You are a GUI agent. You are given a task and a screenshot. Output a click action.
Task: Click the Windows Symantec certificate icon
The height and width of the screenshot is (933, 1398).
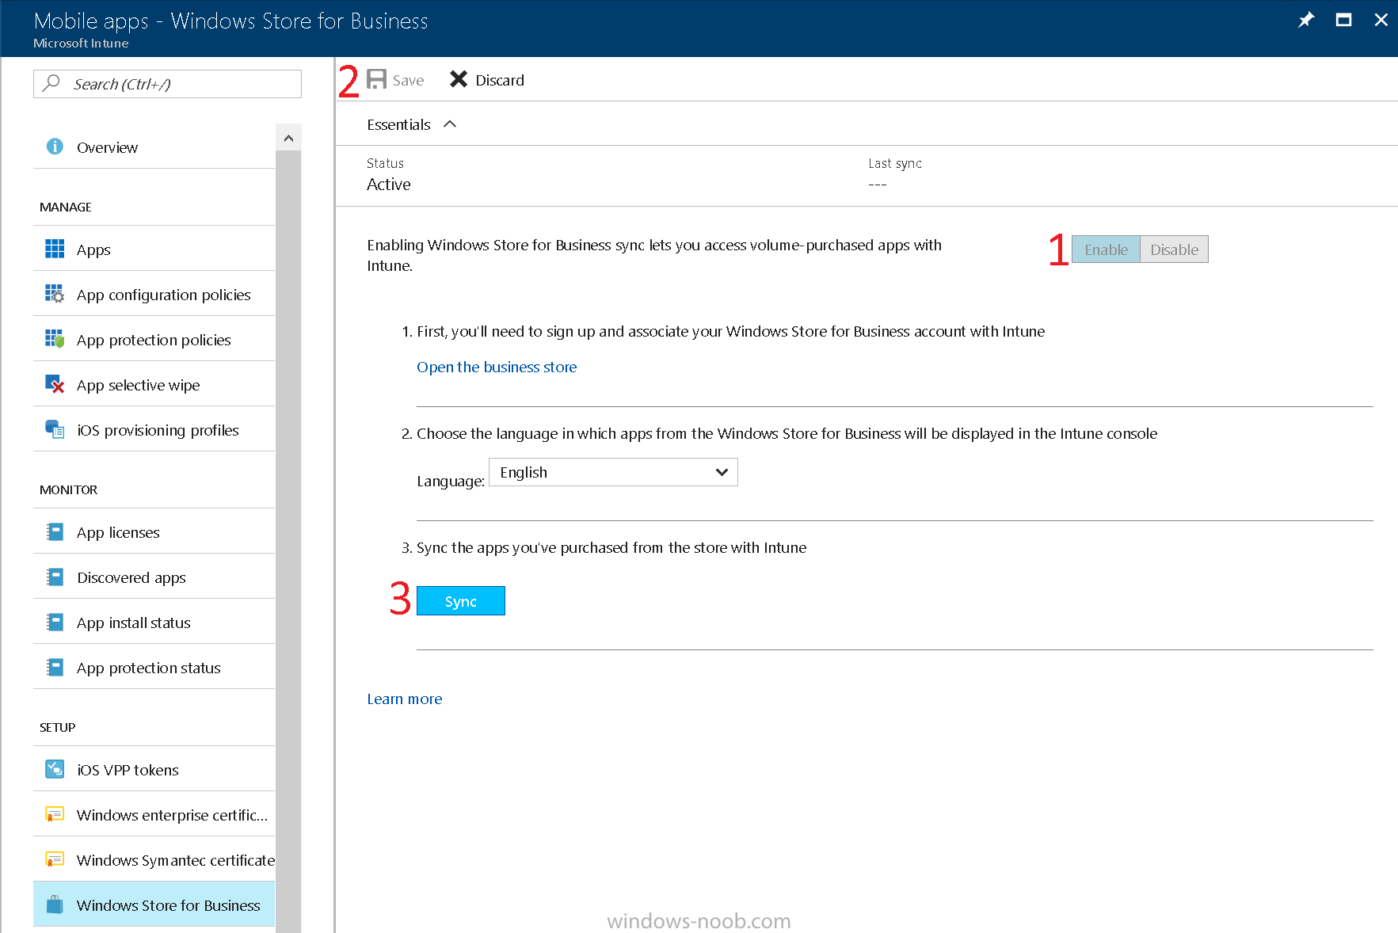pyautogui.click(x=55, y=859)
